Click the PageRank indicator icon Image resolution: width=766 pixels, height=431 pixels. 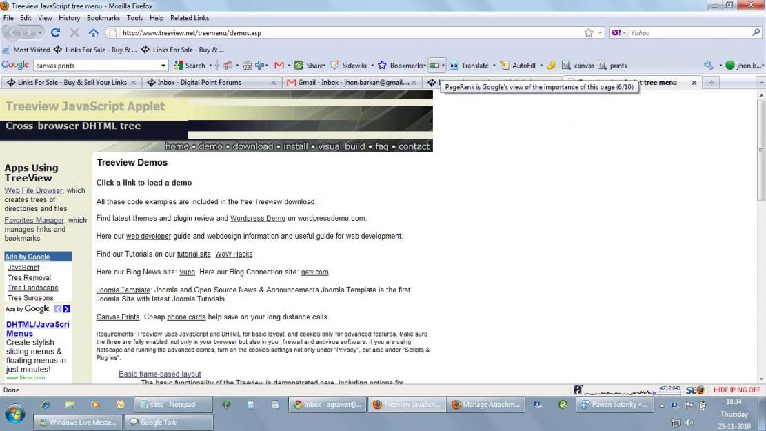[x=434, y=66]
